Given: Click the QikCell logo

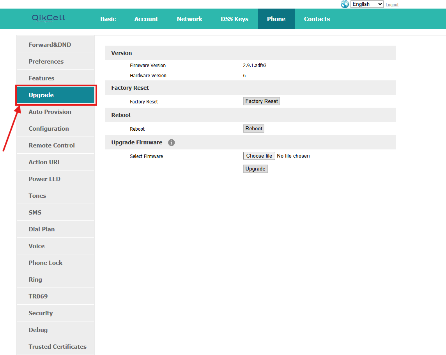Looking at the screenshot, I should 49,18.
